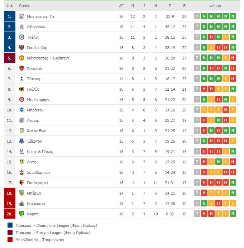This screenshot has width=244, height=248.
Task: Click the Norwich crest icon
Action: pyautogui.click(x=21, y=214)
